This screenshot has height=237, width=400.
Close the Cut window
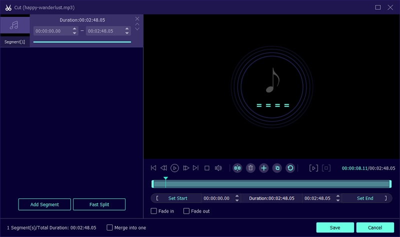coord(390,7)
